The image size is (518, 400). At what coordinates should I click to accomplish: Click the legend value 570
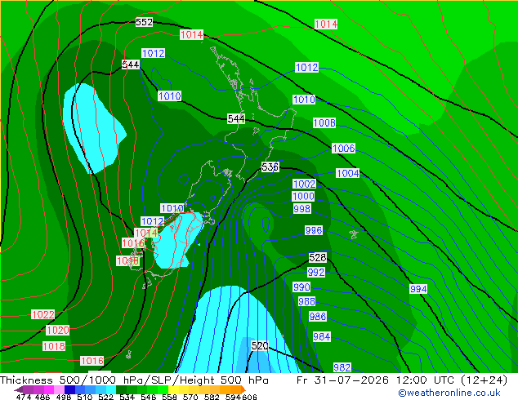[x=190, y=397]
